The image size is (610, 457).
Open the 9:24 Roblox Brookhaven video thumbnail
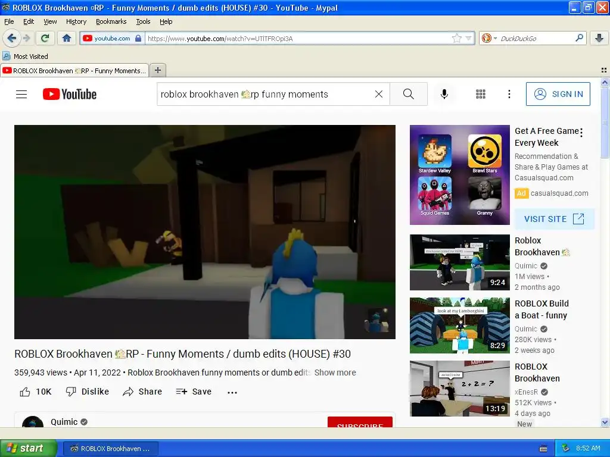click(459, 262)
